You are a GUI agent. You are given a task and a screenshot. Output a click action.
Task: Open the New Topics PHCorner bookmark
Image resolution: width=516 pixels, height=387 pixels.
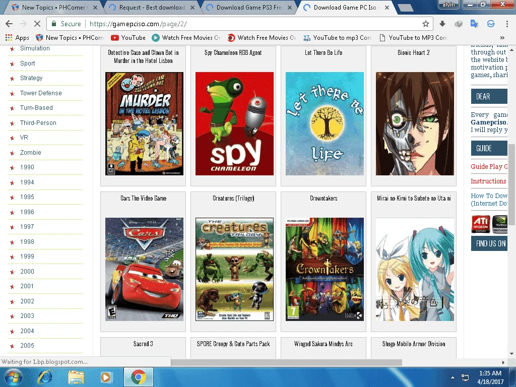(x=70, y=38)
